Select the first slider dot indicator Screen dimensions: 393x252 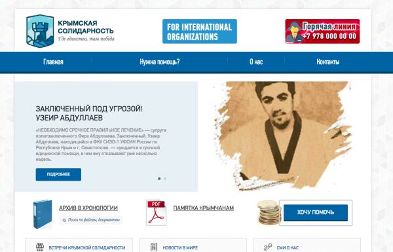[159, 179]
